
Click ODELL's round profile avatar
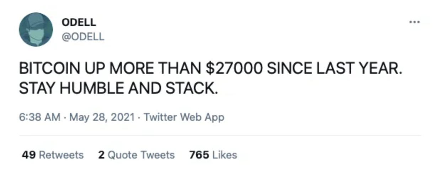coord(36,30)
